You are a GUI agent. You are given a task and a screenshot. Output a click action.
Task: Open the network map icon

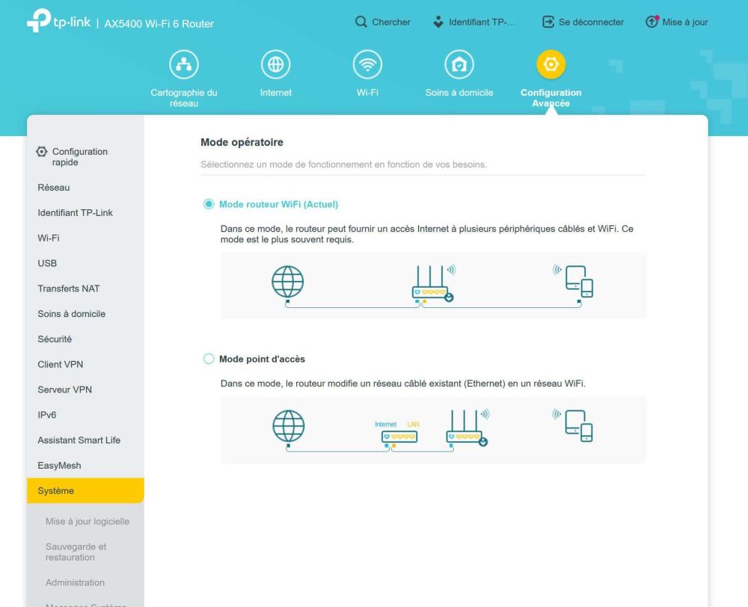coord(184,64)
